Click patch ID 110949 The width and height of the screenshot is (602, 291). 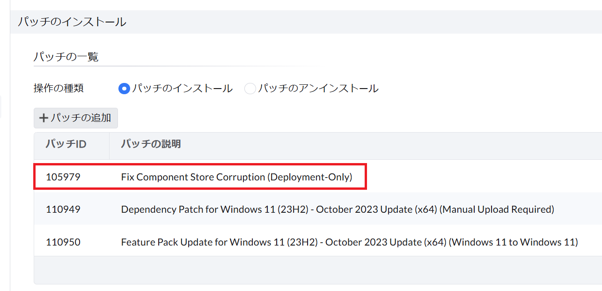pyautogui.click(x=63, y=209)
